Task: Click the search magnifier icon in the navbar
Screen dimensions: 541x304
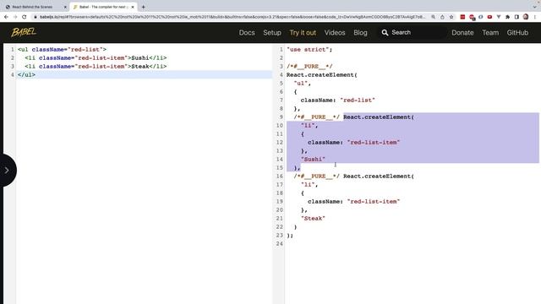Action: [385, 33]
